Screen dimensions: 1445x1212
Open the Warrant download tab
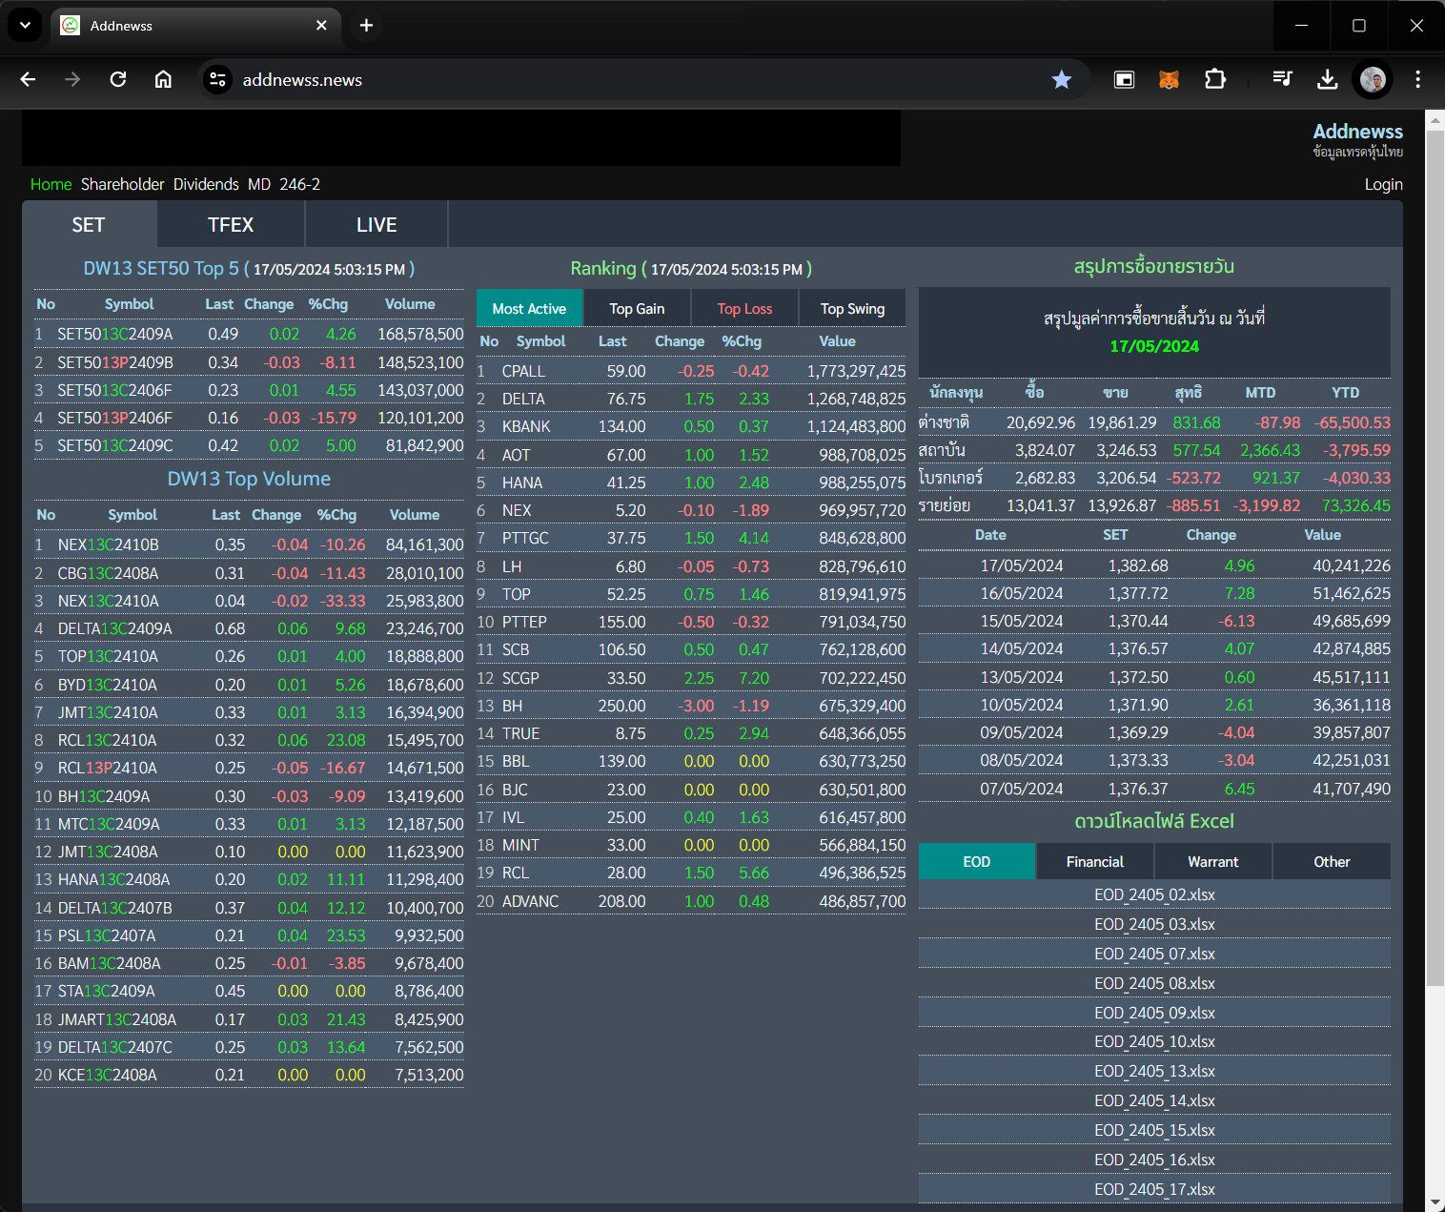tap(1213, 861)
